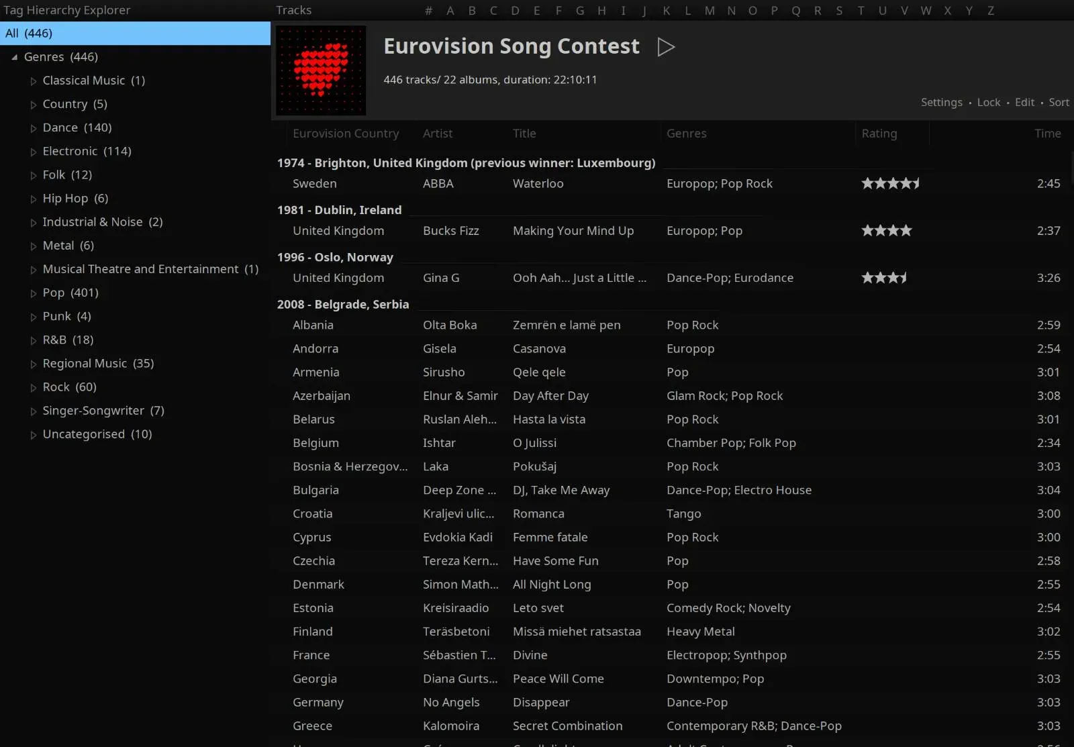Jump to the letter A in the index
The height and width of the screenshot is (747, 1074).
coord(450,10)
